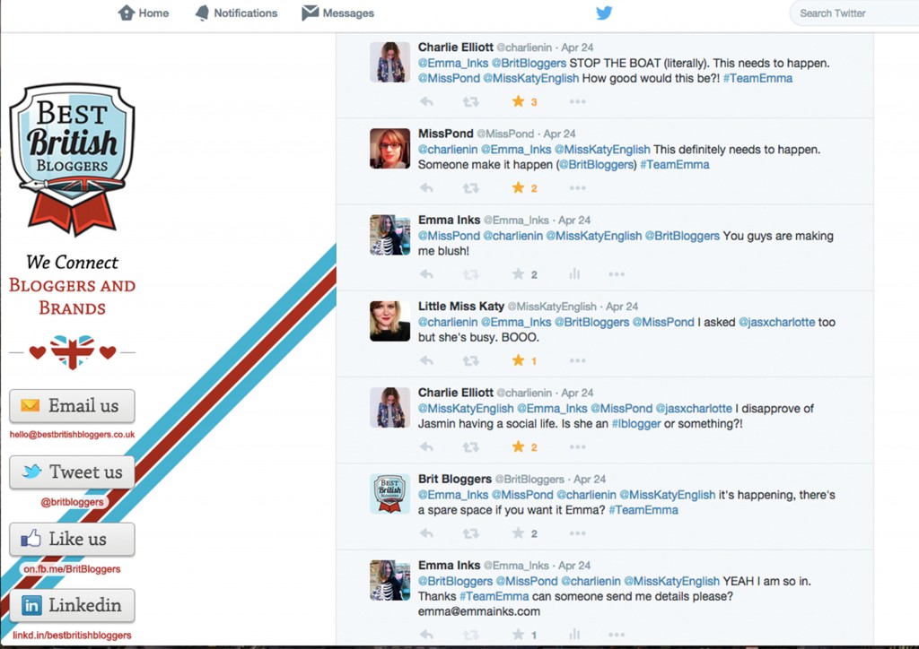Click the bold 'Brit Bloggers' author name
The image size is (919, 649).
pyautogui.click(x=455, y=479)
